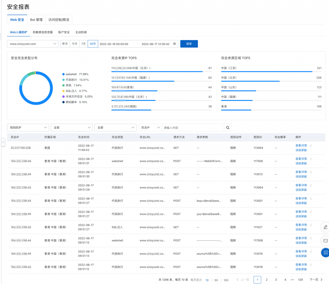Open the first 全部 filter dropdown
The width and height of the screenshot is (329, 284).
click(x=72, y=128)
